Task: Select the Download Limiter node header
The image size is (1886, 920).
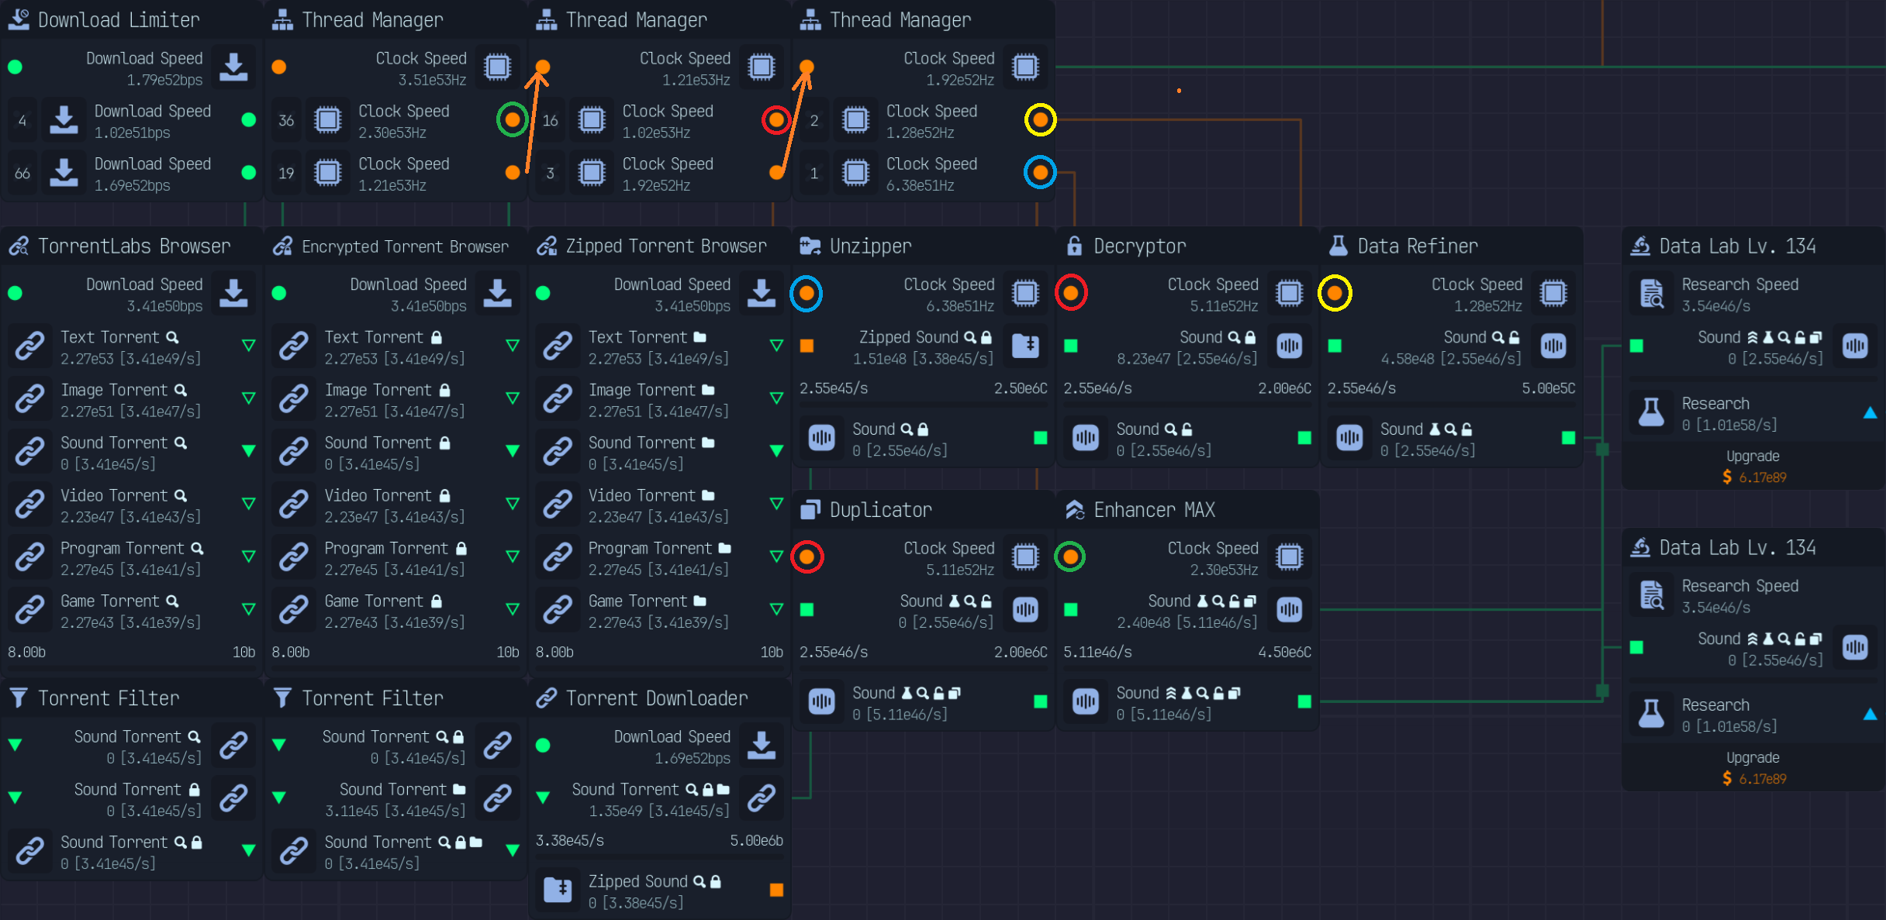Action: (132, 19)
